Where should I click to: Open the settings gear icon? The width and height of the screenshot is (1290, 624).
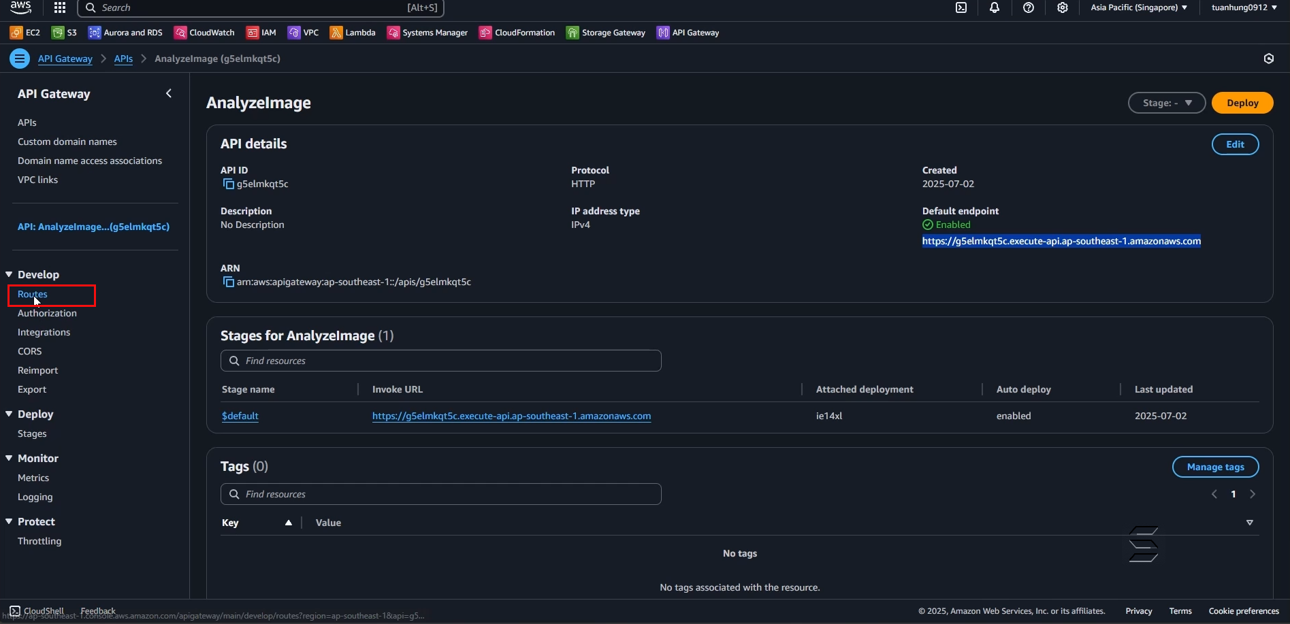(x=1063, y=7)
